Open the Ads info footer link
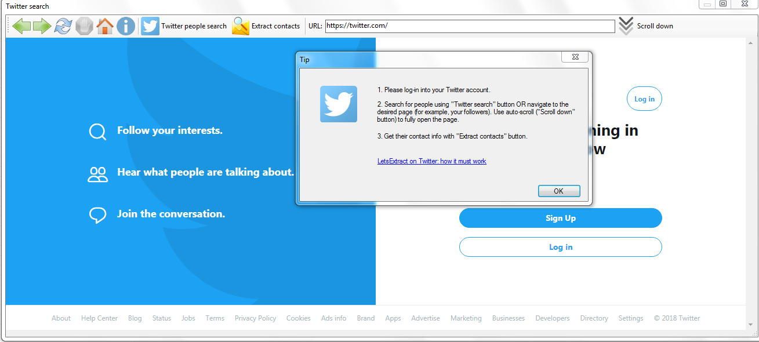759x342 pixels. point(334,318)
